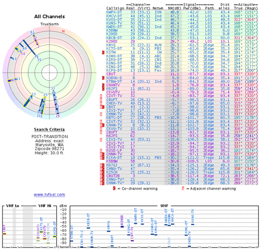
Task: Select the KVOS-DT callsign entry
Action: click(x=114, y=20)
